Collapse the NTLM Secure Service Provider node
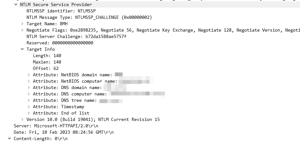 coord(16,4)
